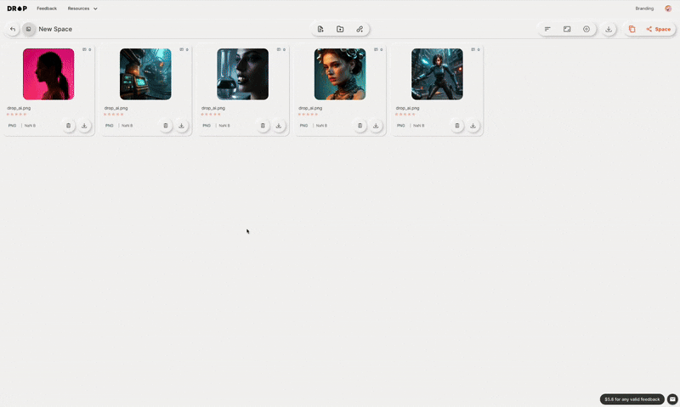This screenshot has width=680, height=407.
Task: Download the red-haired woman portrait image
Action: coord(376,126)
